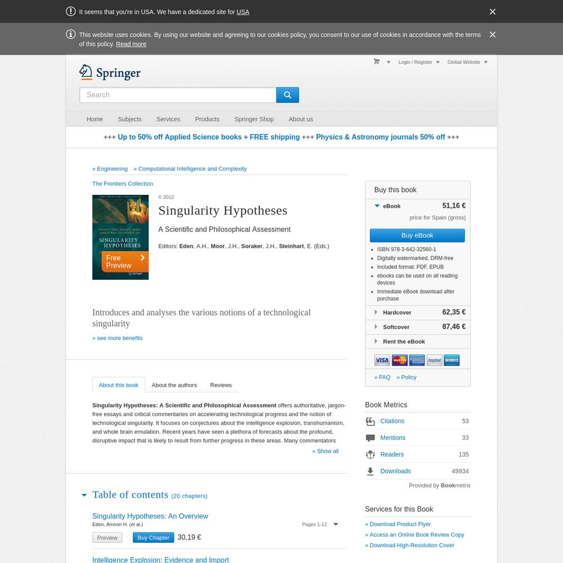Image resolution: width=563 pixels, height=563 pixels.
Task: Open the Applied Science books 50% off promo
Action: coord(209,137)
